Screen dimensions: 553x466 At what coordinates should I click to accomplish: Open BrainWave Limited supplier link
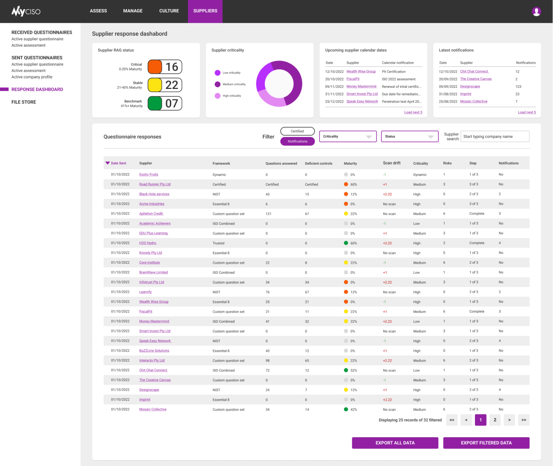153,272
